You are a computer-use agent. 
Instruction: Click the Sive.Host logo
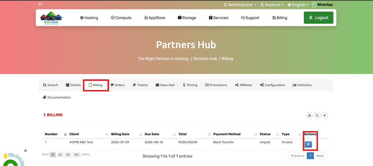click(51, 18)
